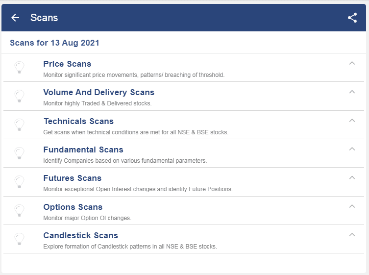Open the Price Scans heading
The width and height of the screenshot is (369, 275).
coord(67,64)
